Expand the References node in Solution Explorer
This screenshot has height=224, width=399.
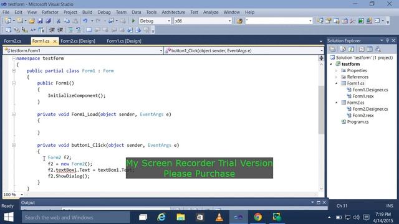(337, 77)
